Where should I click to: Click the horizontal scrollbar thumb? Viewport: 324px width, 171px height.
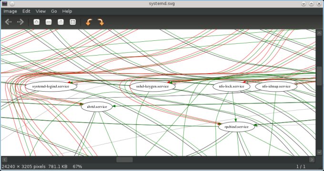point(124,160)
